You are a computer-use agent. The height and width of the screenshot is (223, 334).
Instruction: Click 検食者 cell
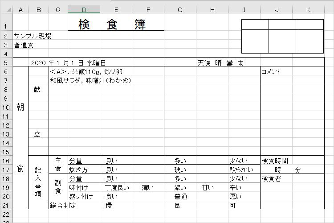coord(271,179)
